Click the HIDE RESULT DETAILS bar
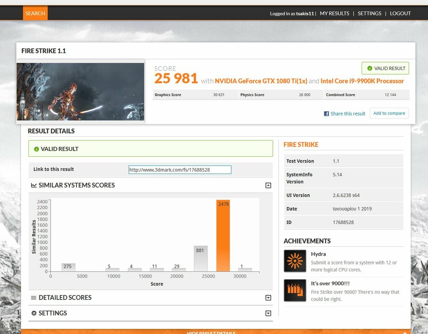Screen dimensions: 428x334 pyautogui.click(x=216, y=332)
